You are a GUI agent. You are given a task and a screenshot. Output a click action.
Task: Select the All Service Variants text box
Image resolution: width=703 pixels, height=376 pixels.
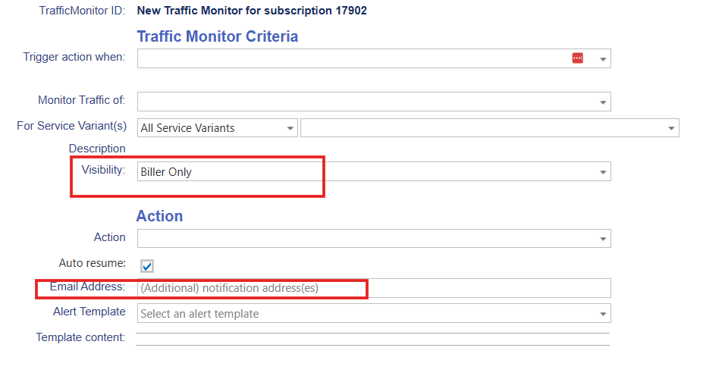[x=209, y=128]
